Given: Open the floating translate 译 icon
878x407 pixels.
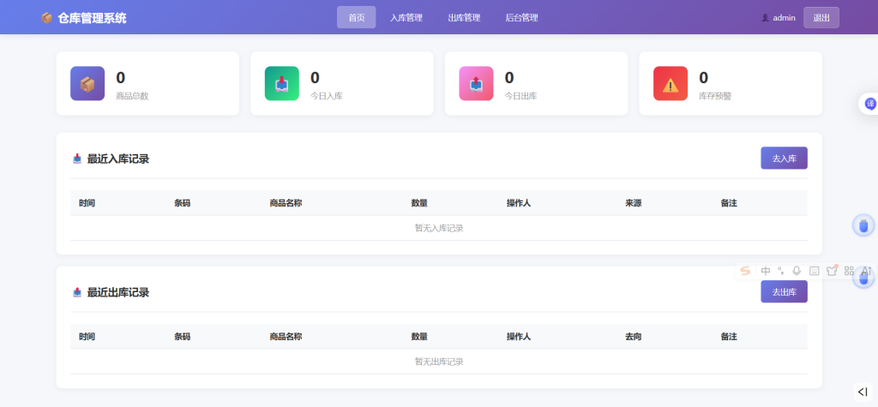Looking at the screenshot, I should tap(869, 104).
